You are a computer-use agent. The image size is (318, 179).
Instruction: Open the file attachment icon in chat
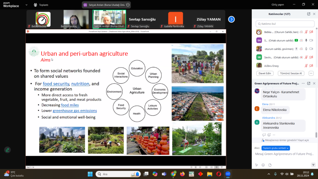coord(270,165)
